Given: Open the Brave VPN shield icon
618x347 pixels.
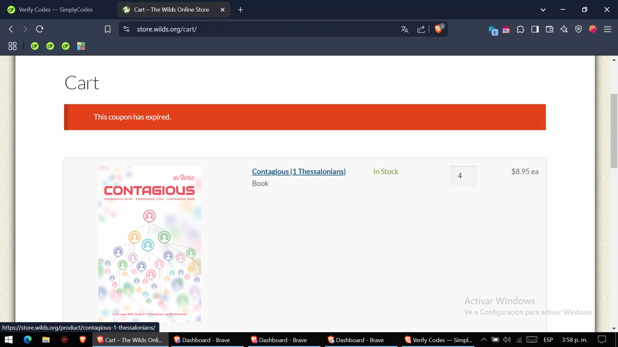Looking at the screenshot, I should tap(578, 29).
